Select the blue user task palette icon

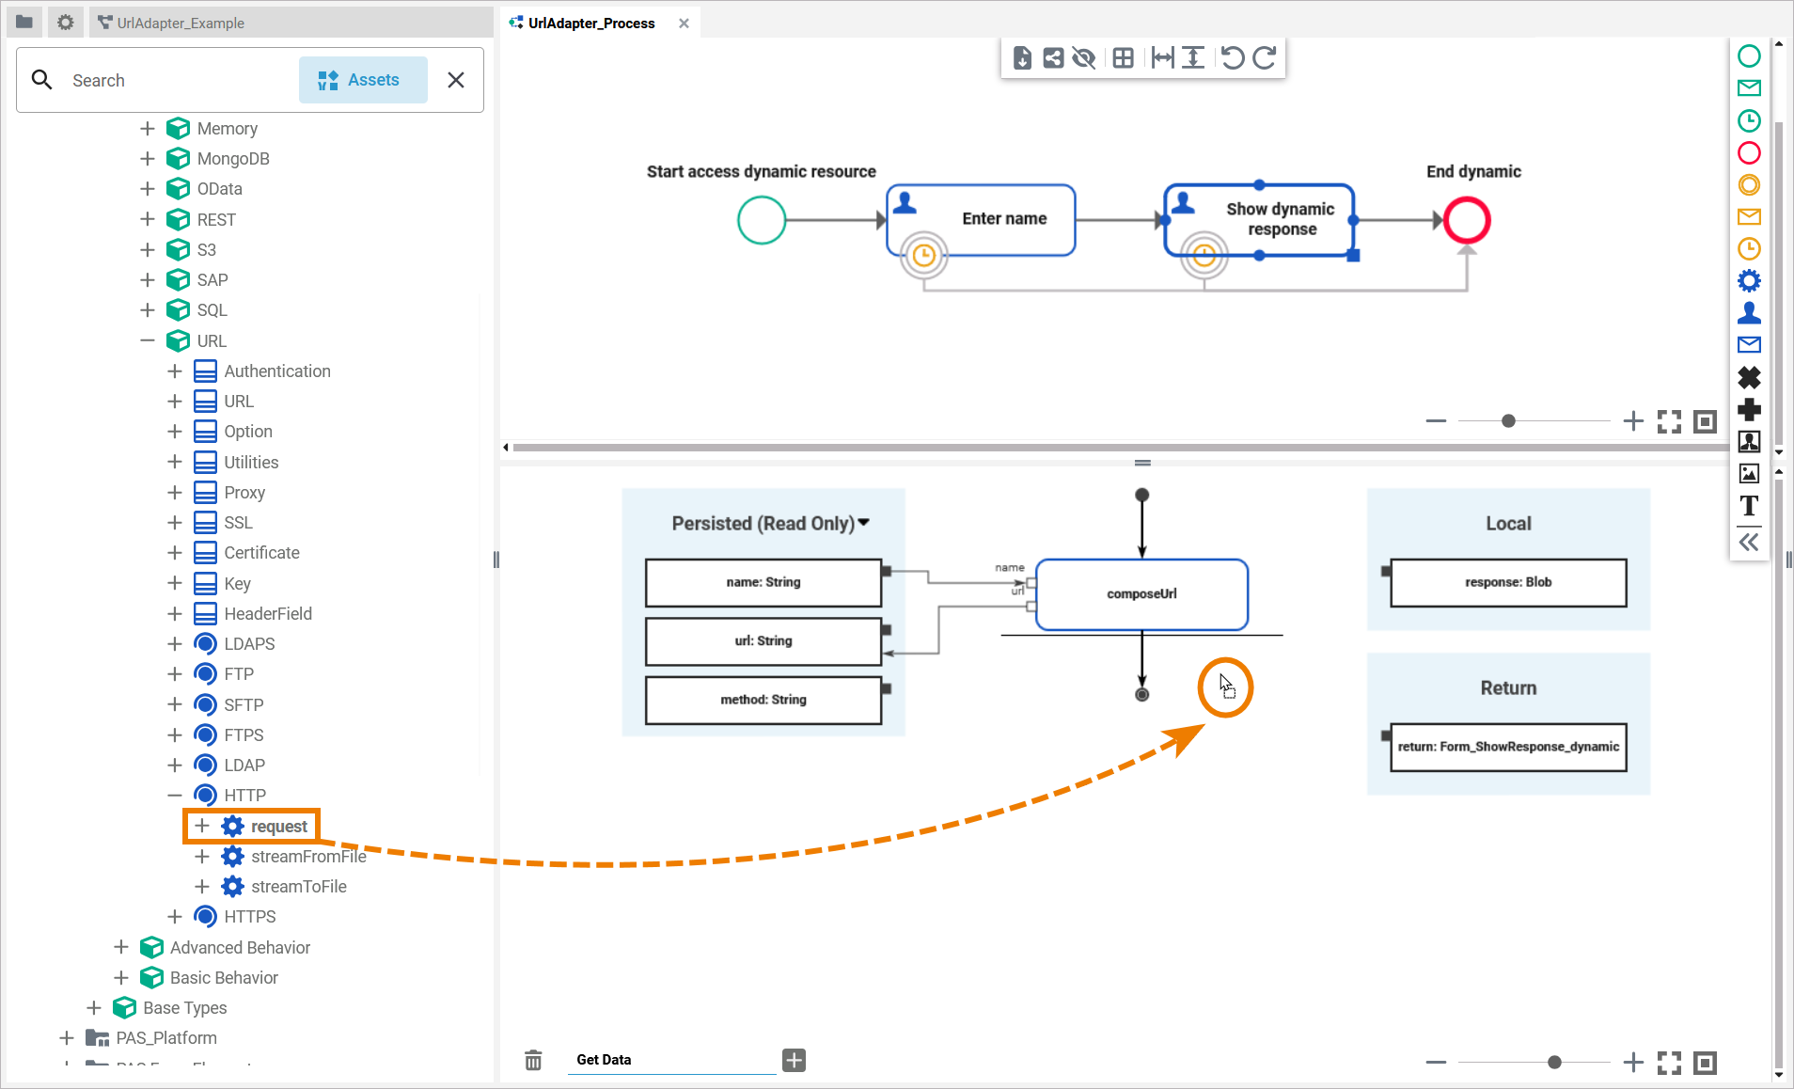coord(1749,313)
